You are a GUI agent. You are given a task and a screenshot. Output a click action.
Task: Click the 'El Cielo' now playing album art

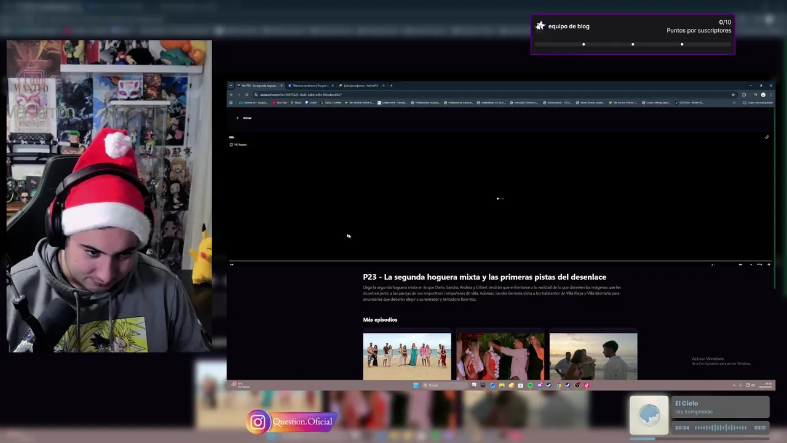(x=649, y=415)
